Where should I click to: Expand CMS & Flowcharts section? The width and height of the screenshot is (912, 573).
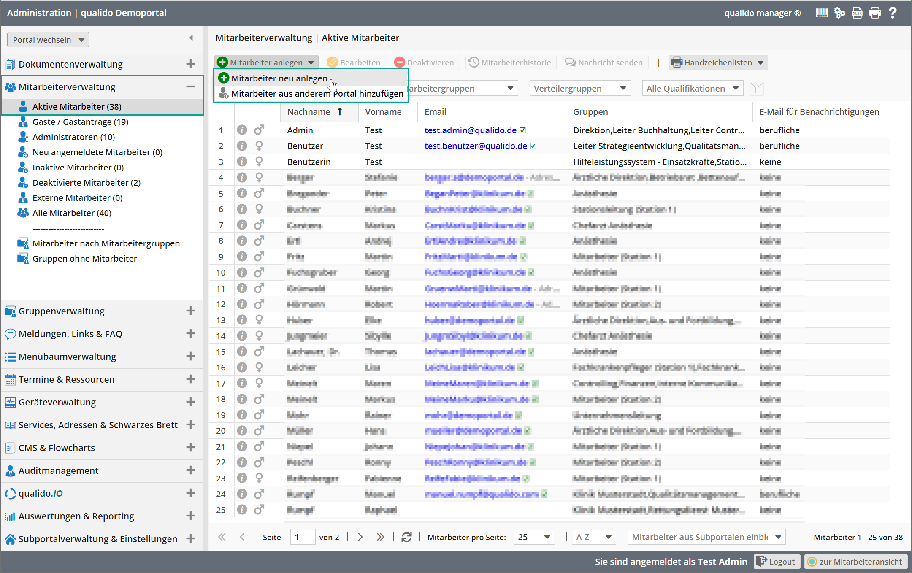click(x=191, y=447)
